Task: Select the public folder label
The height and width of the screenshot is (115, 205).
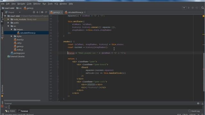Action: pos(16,23)
